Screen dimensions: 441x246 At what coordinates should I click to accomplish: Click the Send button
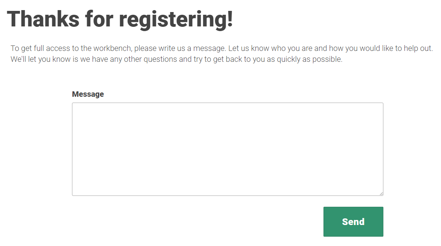(353, 222)
